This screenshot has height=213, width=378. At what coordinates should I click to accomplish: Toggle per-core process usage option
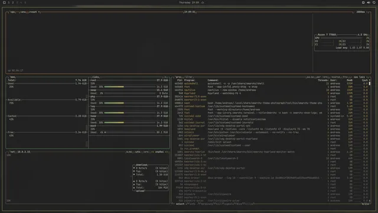[x=322, y=77]
